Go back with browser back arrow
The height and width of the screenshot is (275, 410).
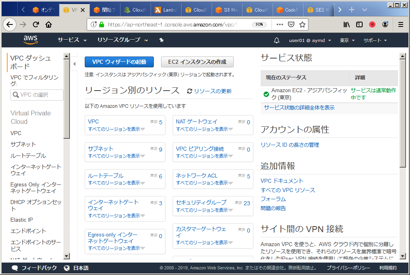(x=10, y=24)
